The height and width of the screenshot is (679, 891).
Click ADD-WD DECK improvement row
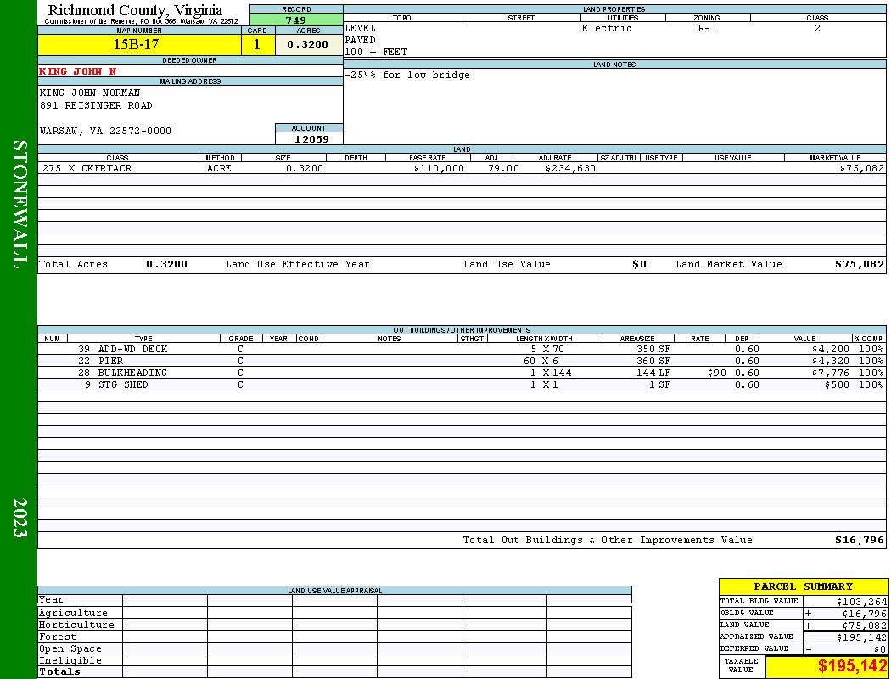(x=462, y=350)
